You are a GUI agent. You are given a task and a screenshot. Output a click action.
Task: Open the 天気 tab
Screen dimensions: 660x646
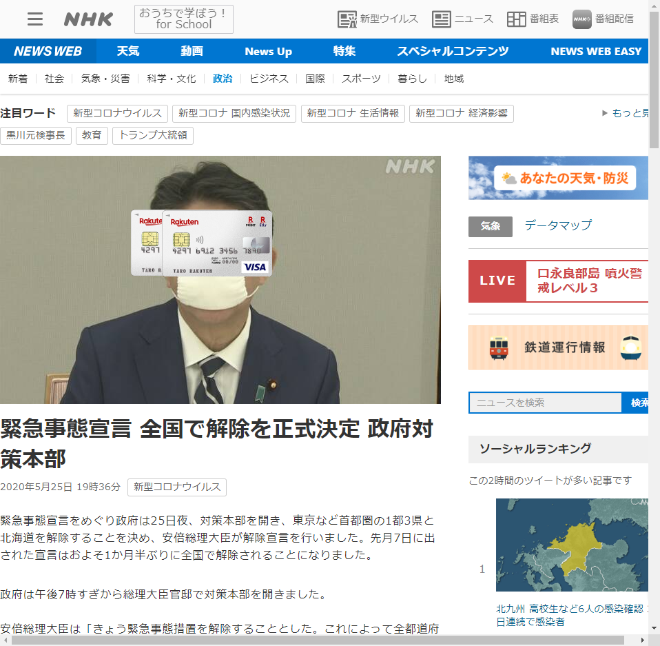pyautogui.click(x=128, y=51)
